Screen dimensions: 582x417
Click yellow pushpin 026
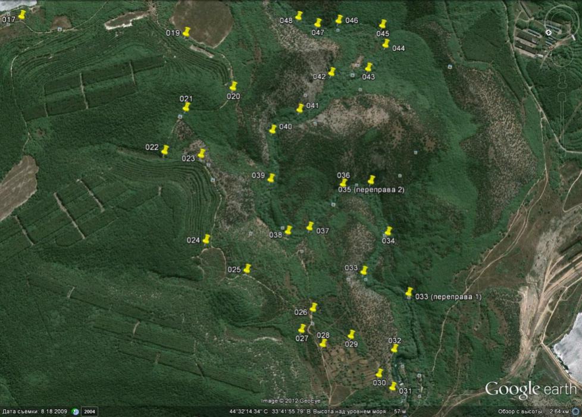click(x=313, y=309)
